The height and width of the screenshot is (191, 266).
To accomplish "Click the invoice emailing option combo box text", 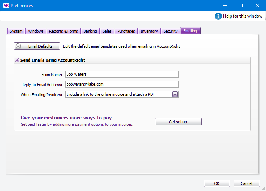I will coord(111,94).
